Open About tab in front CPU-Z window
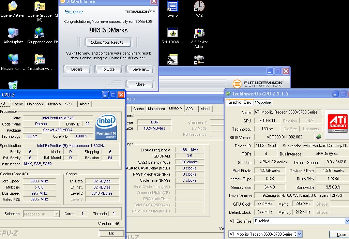 [85, 104]
